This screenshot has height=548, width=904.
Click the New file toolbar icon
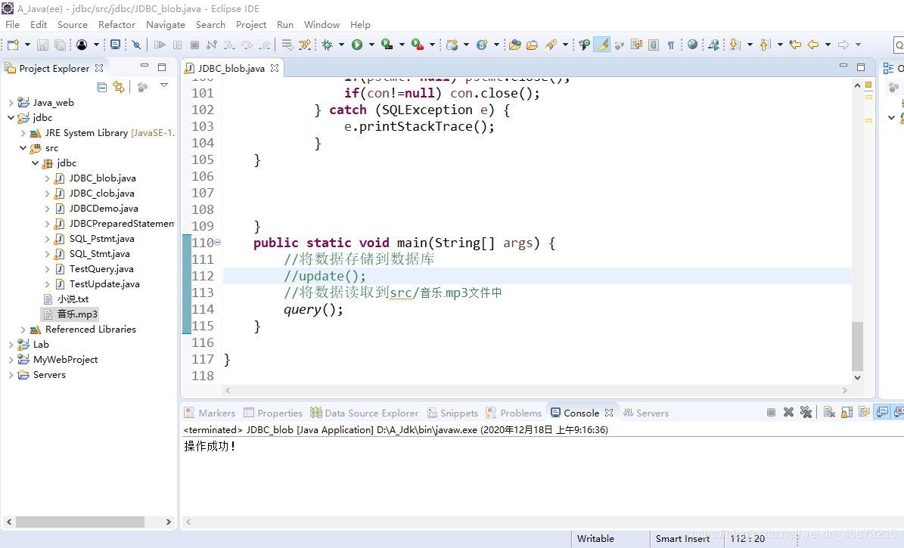coord(14,45)
